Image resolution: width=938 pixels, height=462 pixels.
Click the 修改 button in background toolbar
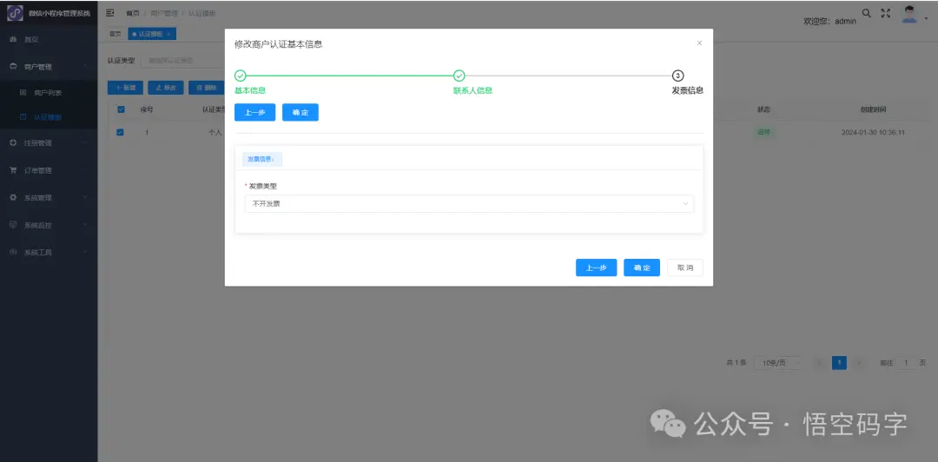coord(166,88)
